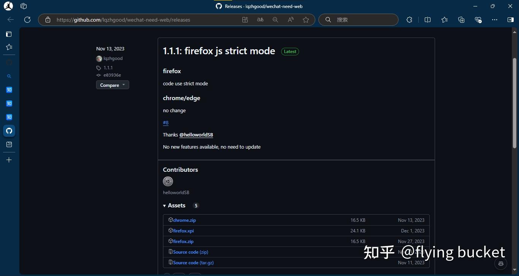
Task: Download the chrome.zip asset
Action: [185, 220]
